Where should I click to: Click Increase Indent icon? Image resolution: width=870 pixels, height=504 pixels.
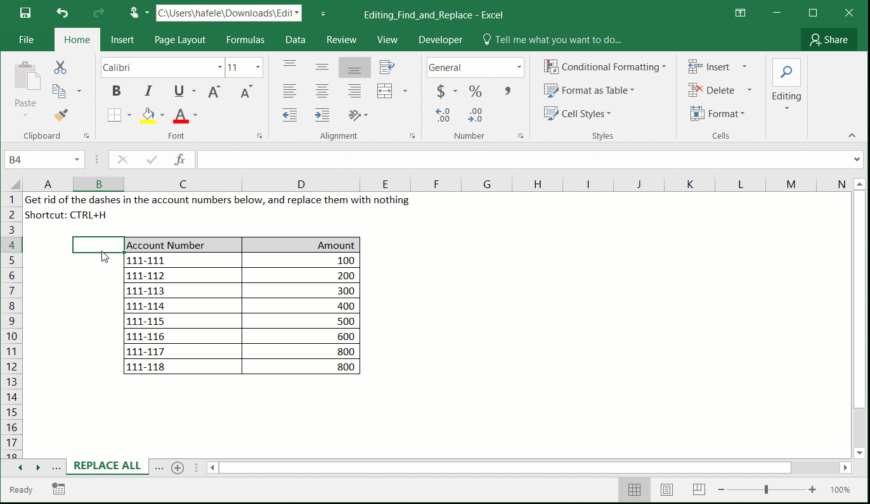[322, 115]
